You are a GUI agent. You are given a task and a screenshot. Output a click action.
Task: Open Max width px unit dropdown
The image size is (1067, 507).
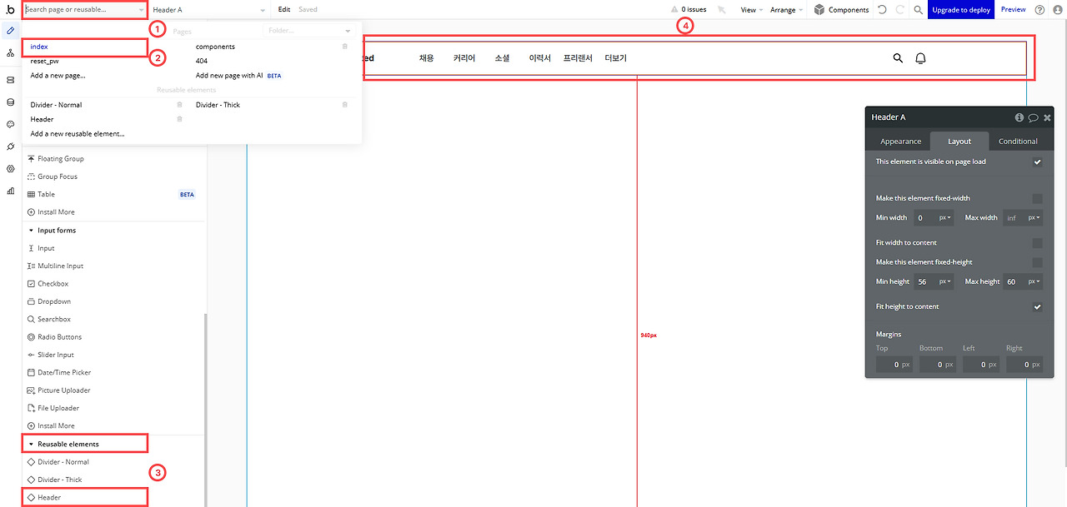(x=1034, y=218)
